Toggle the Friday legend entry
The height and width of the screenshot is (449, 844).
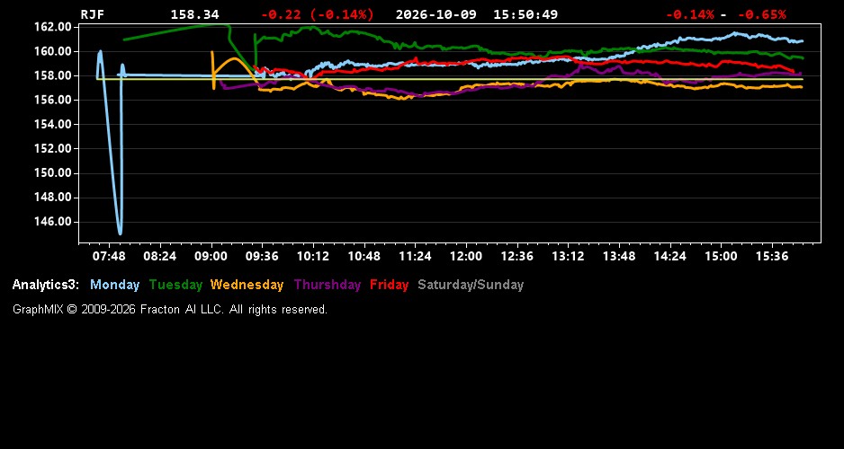click(390, 285)
